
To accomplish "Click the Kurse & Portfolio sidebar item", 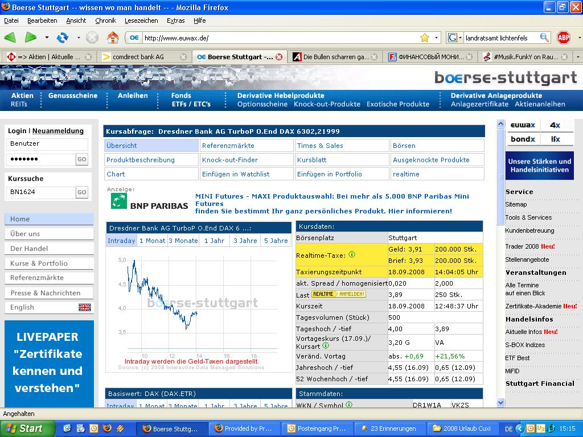I will 49,263.
